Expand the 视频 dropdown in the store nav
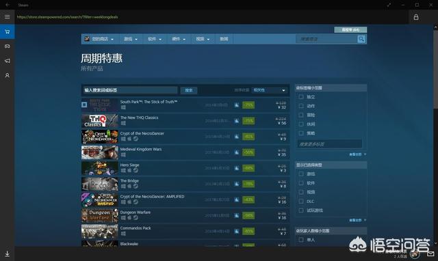 [x=203, y=39]
